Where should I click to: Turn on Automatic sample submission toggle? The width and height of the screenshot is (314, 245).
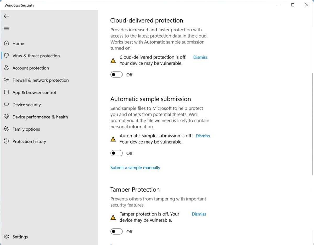[x=116, y=153]
